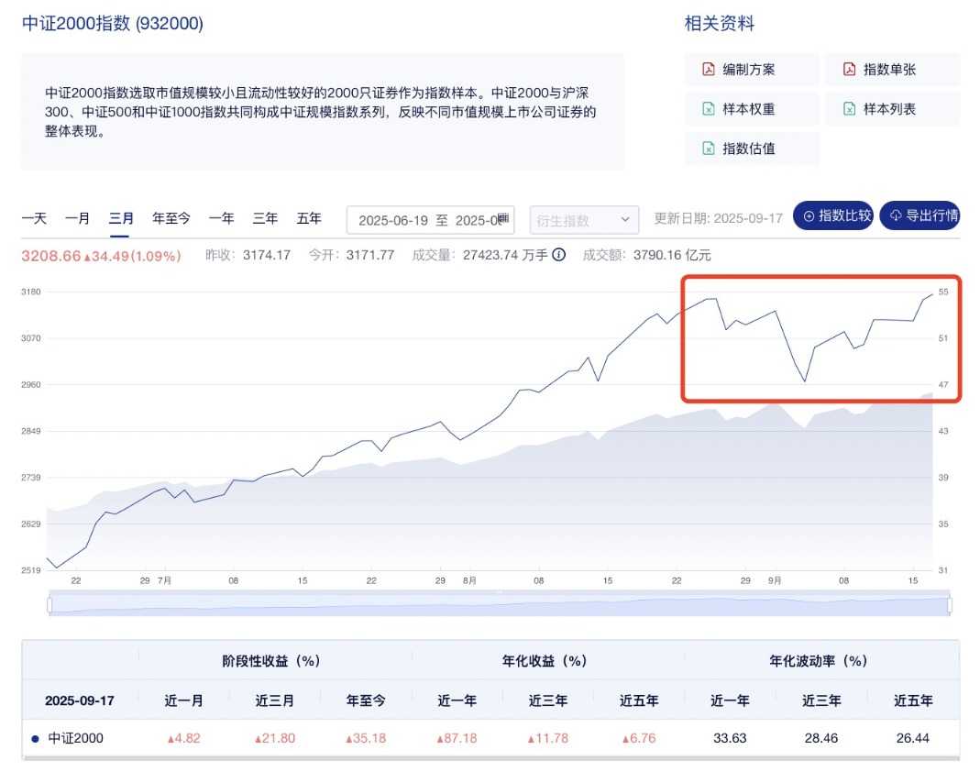Click the left handle of chart range slider

pos(50,605)
